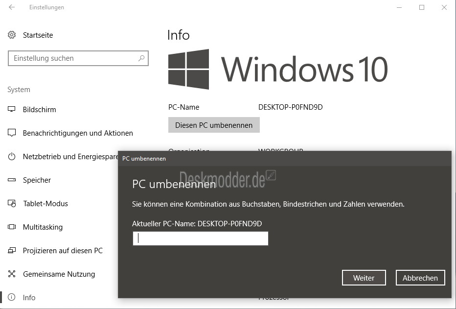Select Netzbetrieb und Energiesparen
The image size is (456, 309).
click(70, 157)
